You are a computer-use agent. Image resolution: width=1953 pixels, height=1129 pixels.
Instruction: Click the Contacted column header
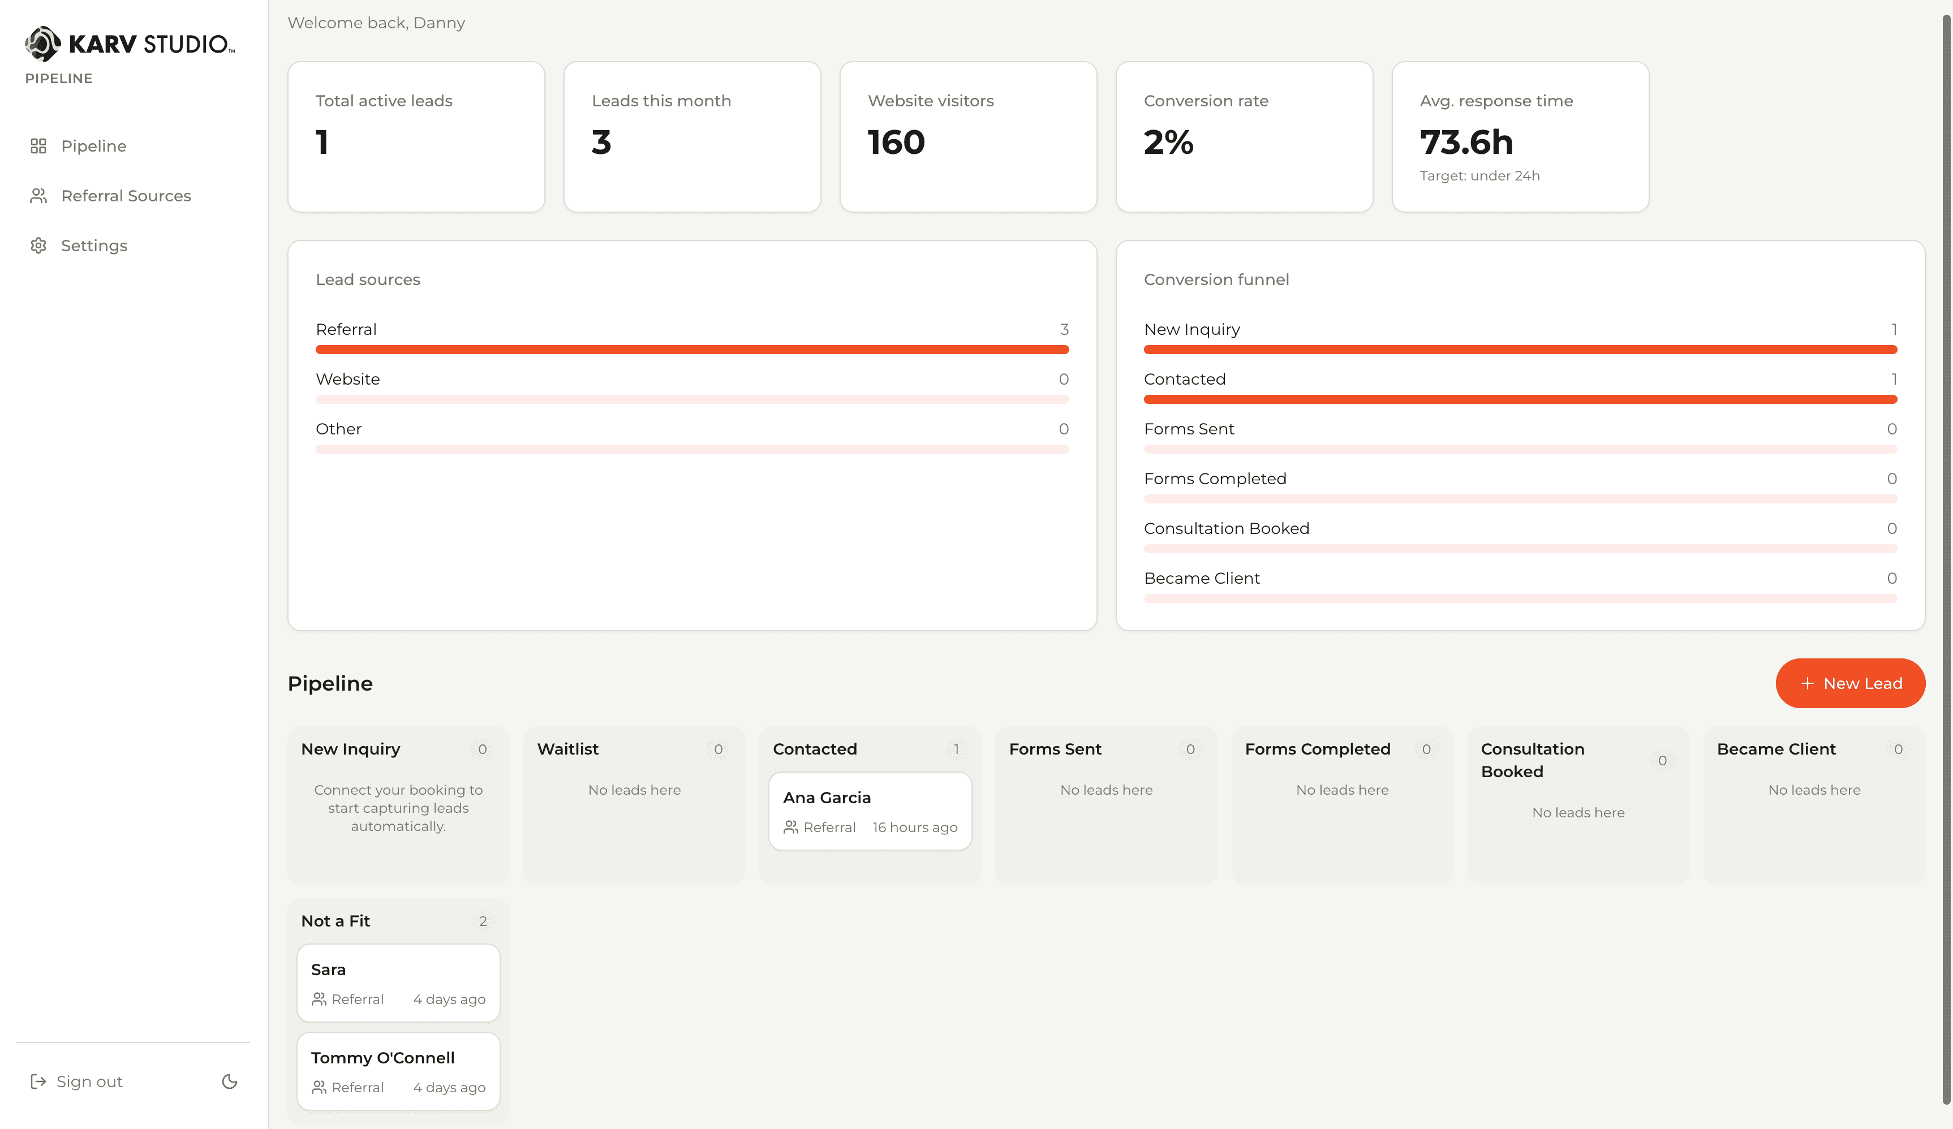(x=815, y=748)
